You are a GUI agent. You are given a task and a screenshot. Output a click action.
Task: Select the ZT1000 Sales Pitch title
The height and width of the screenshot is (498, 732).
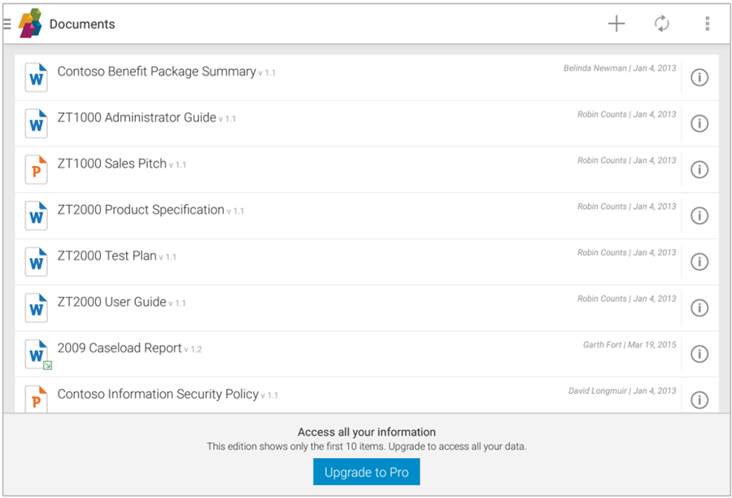111,164
